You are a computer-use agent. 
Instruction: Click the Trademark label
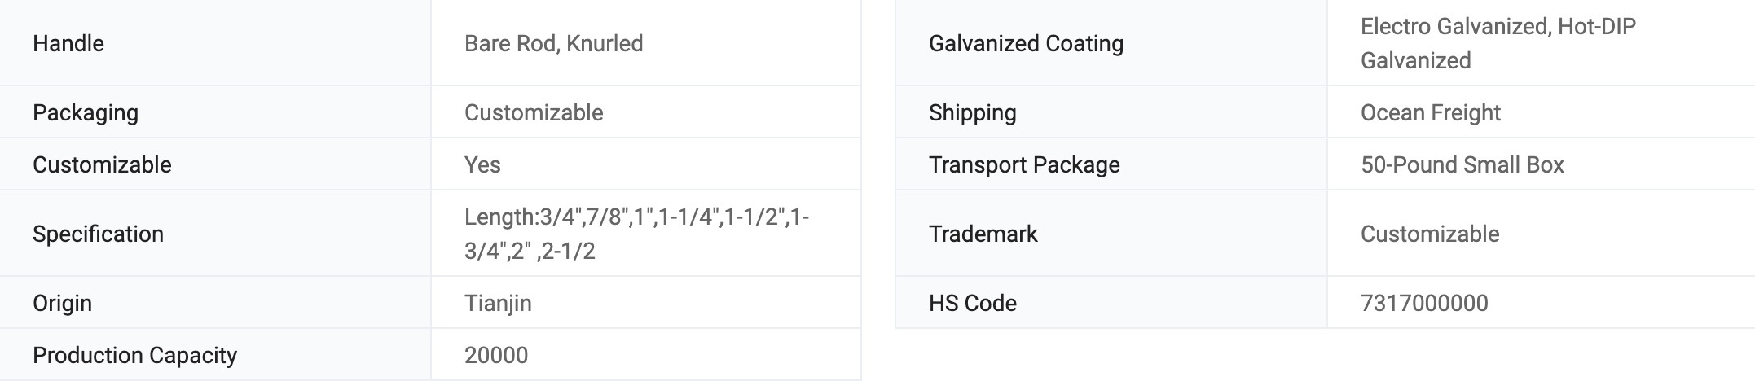983,234
